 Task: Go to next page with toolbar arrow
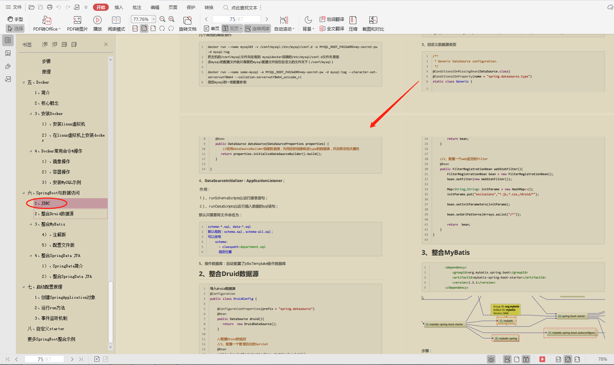[267, 19]
